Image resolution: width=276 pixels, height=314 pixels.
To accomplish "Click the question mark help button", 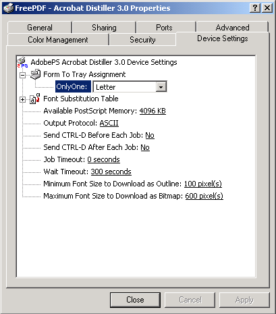I will pos(255,8).
